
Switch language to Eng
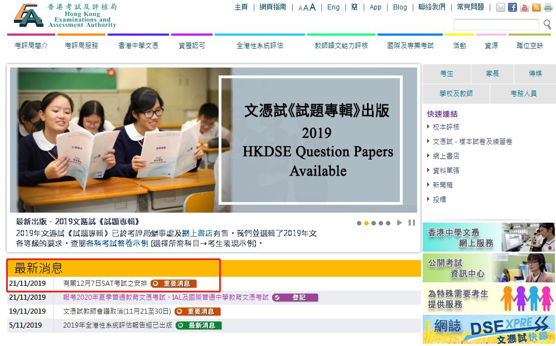pyautogui.click(x=333, y=7)
